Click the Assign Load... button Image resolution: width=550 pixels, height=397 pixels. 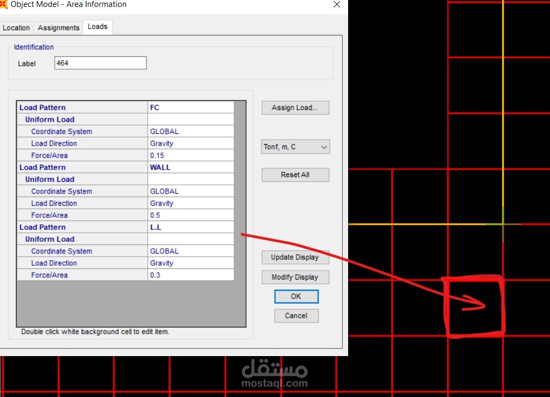[295, 108]
